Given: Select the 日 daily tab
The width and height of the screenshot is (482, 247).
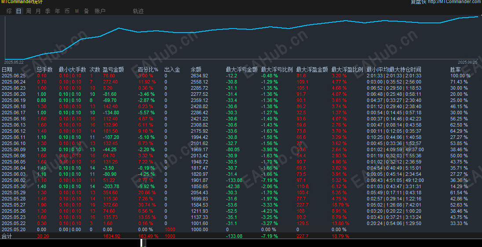Looking at the screenshot, I should 19,11.
